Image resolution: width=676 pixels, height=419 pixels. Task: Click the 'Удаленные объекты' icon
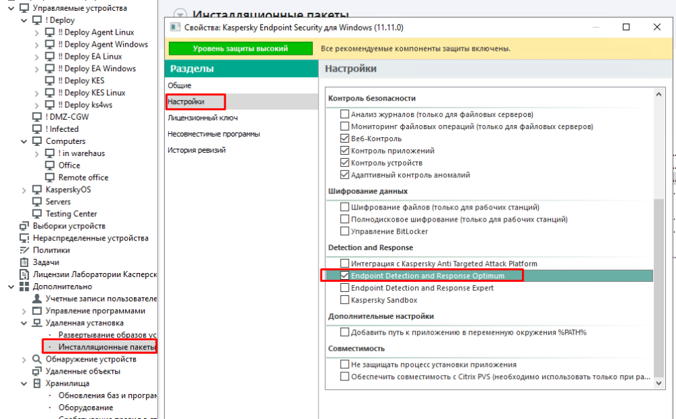tap(37, 371)
